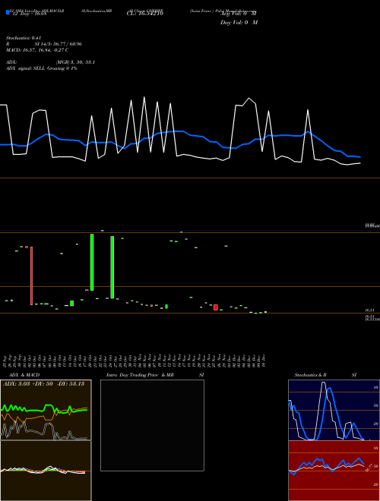This screenshot has height=501, width=380.
Task: Click the 'Stochastics & RSI' panel title
Action: point(325,375)
